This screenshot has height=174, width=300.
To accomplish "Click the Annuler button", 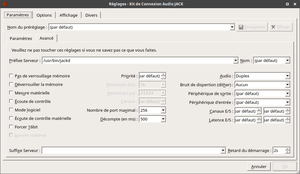I will click(259, 166).
